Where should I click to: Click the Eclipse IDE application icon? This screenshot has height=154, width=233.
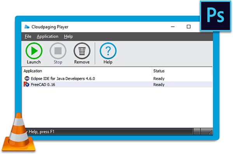pyautogui.click(x=27, y=78)
